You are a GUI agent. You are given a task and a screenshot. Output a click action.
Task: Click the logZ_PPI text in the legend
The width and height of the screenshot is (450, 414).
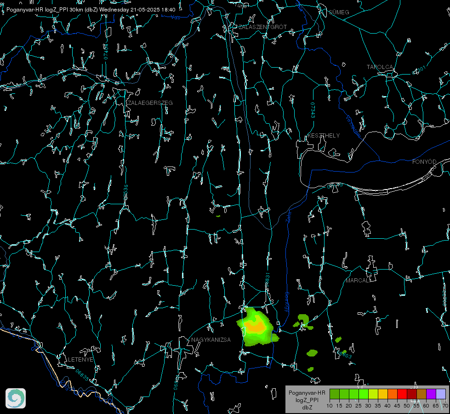(307, 400)
